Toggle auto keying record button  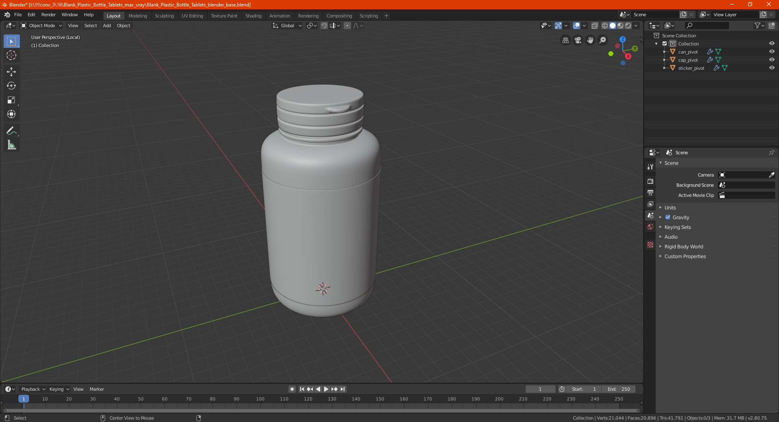[292, 389]
